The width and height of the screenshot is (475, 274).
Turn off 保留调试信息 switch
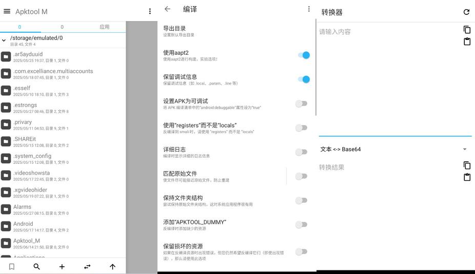tap(303, 79)
